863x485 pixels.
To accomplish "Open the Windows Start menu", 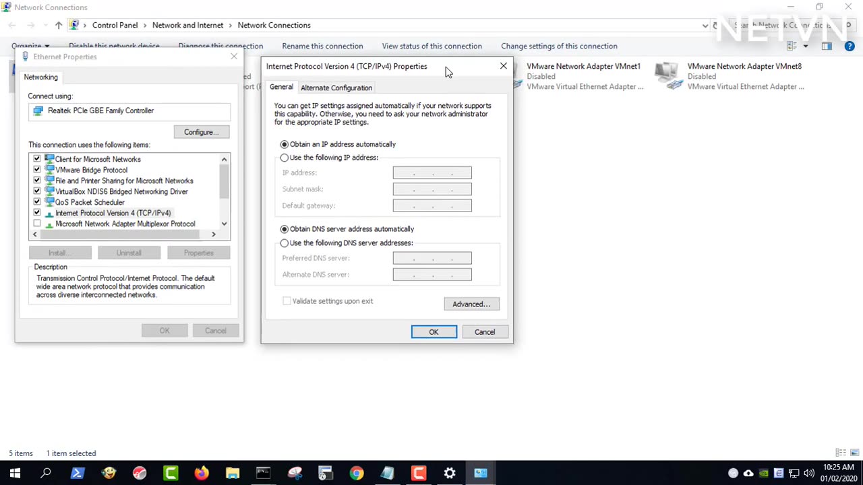I will coord(15,473).
